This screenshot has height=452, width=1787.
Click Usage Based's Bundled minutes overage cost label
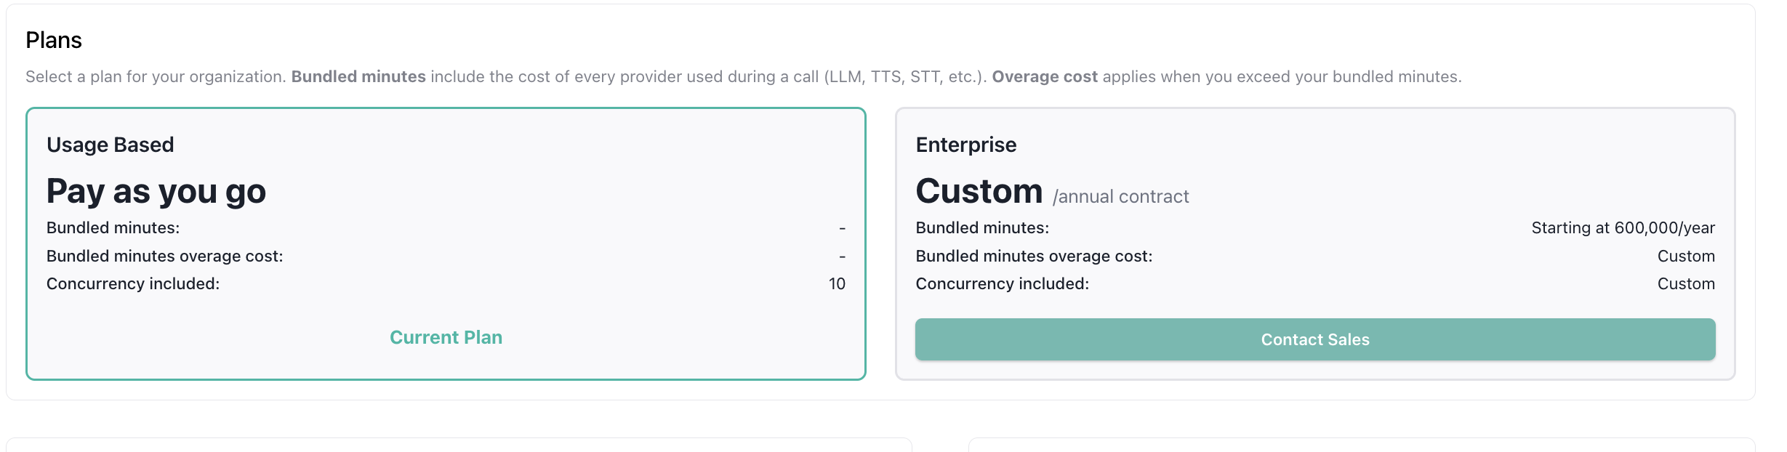click(x=164, y=256)
